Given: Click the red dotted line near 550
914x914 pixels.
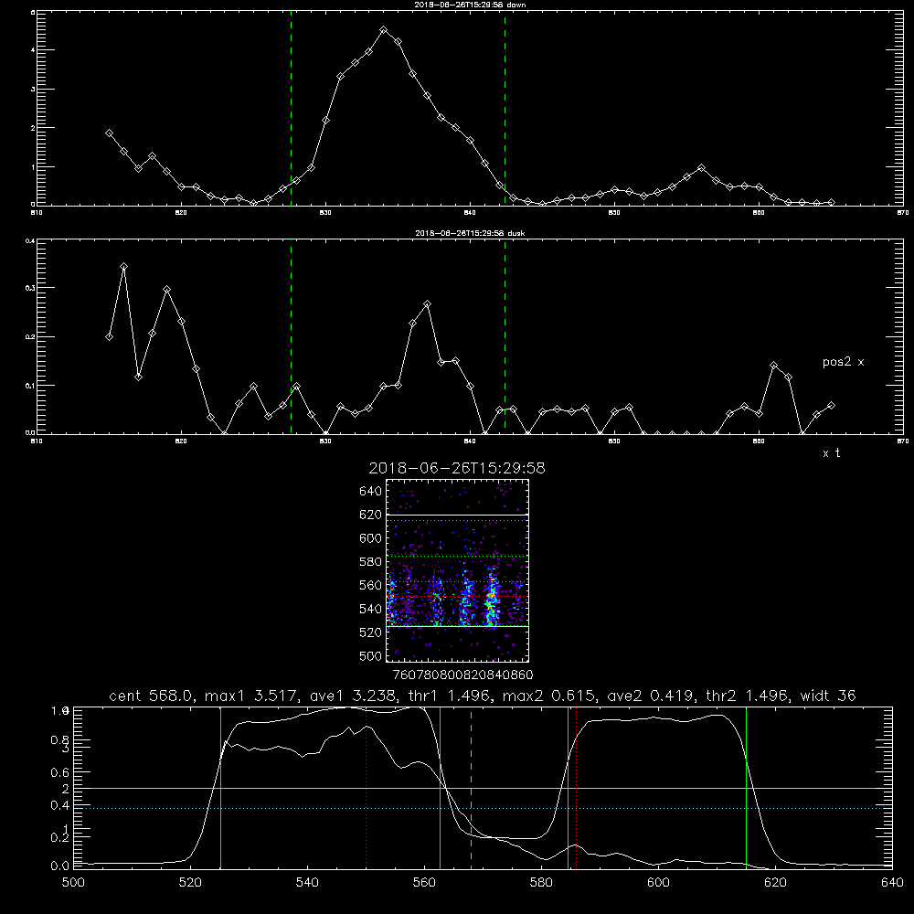Looking at the screenshot, I should tap(367, 788).
